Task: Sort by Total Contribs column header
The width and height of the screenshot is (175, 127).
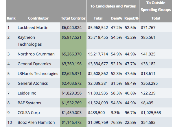Action: [73, 18]
